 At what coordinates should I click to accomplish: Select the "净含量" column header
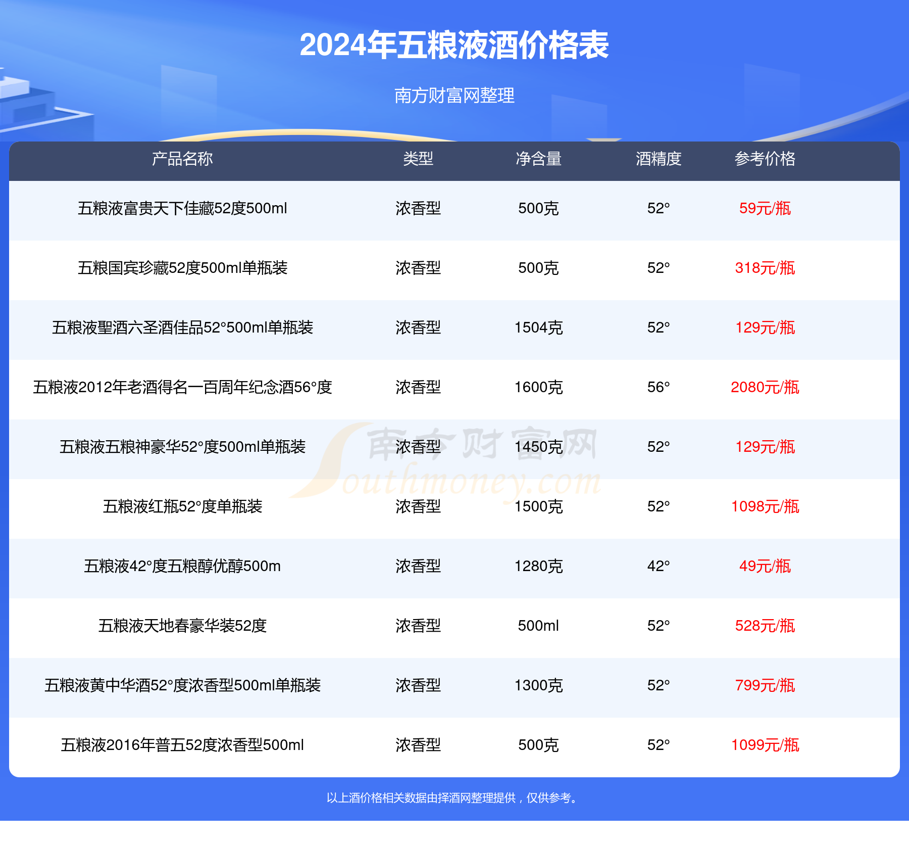(x=538, y=159)
